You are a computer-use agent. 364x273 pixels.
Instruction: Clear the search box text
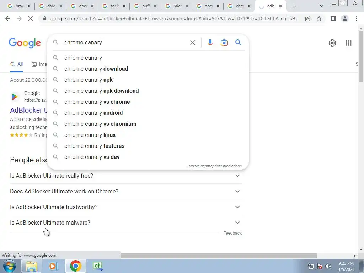[192, 43]
